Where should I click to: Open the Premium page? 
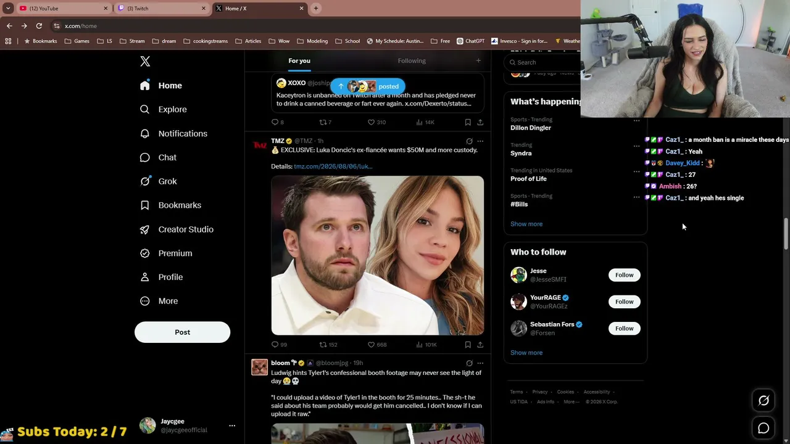pos(166,253)
